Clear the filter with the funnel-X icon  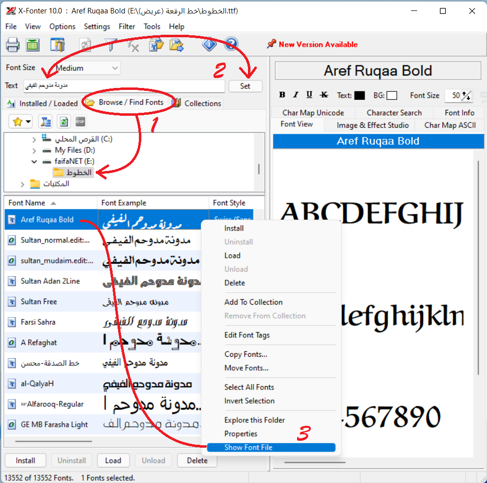click(133, 45)
